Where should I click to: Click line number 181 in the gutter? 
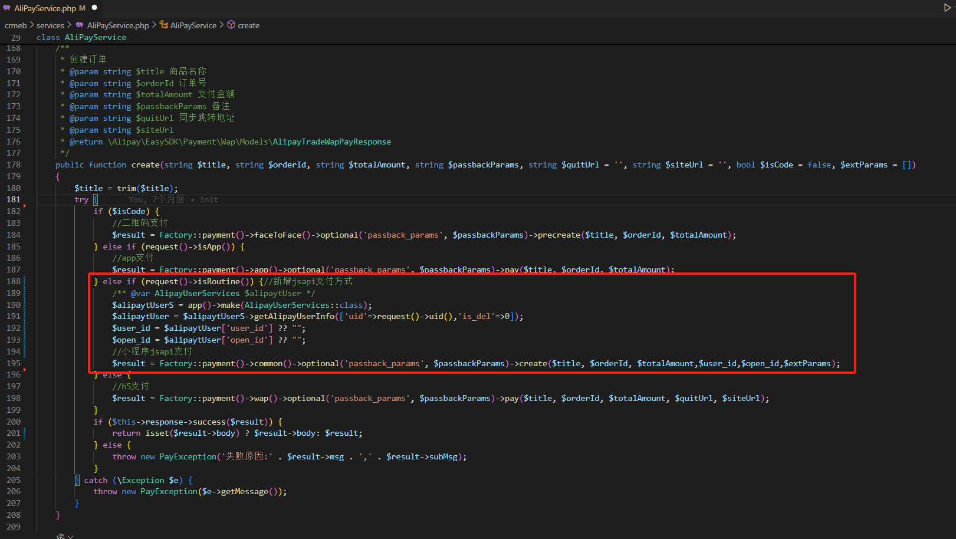pyautogui.click(x=14, y=199)
